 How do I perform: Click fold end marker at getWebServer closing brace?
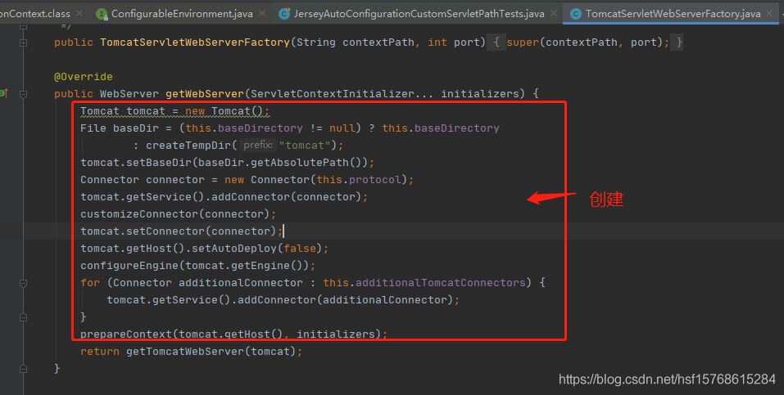(23, 369)
